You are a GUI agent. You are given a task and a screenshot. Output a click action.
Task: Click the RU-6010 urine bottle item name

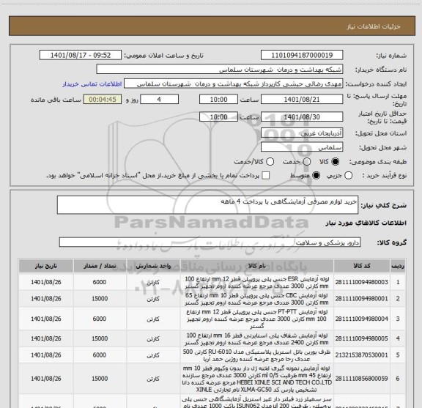(256, 355)
